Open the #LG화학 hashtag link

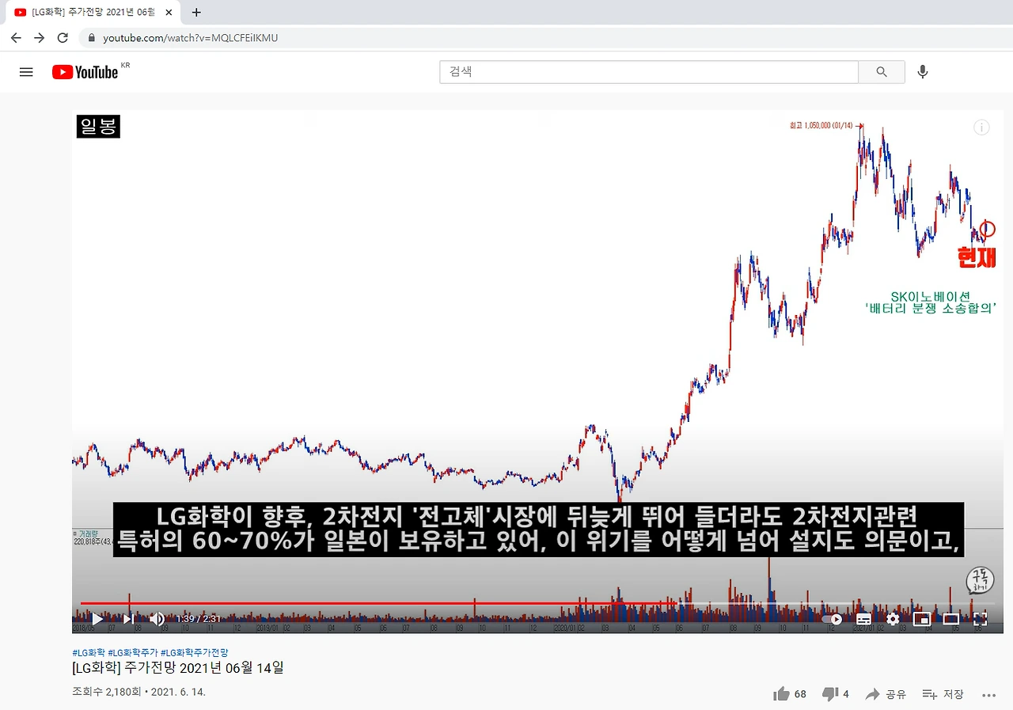click(87, 651)
